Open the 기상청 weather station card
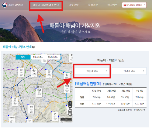The width and height of the screenshot is (152, 129). click(39, 93)
